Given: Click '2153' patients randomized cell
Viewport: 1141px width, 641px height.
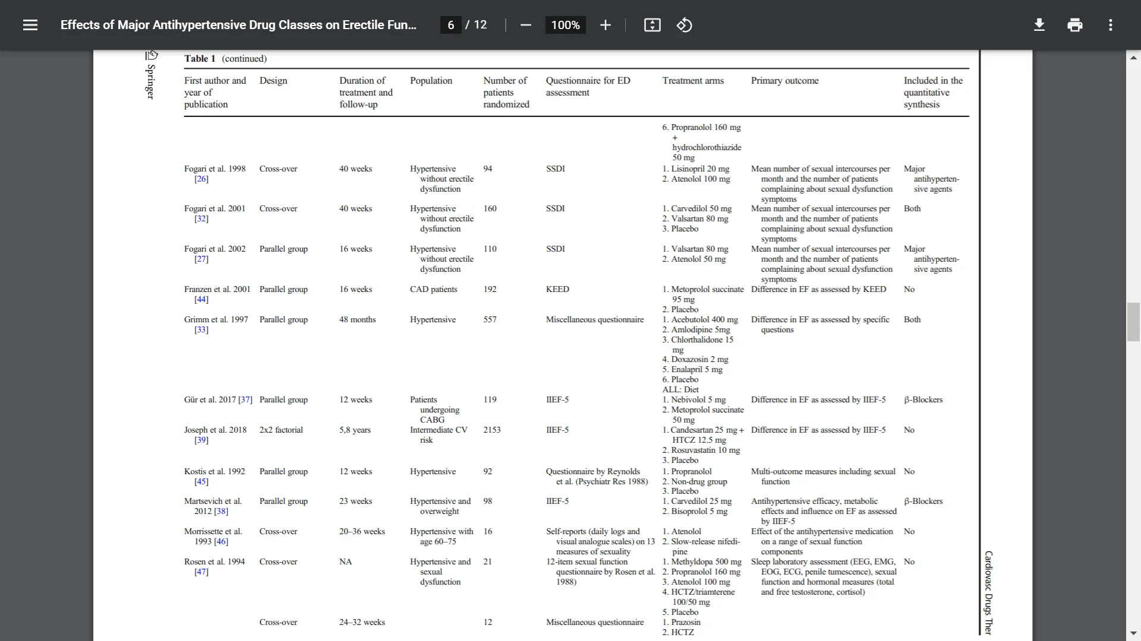Looking at the screenshot, I should pos(492,430).
